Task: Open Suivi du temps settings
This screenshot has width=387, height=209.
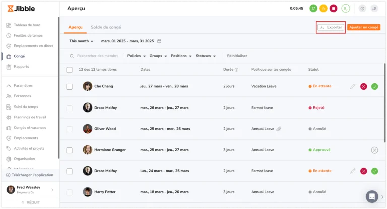Action: click(x=22, y=107)
